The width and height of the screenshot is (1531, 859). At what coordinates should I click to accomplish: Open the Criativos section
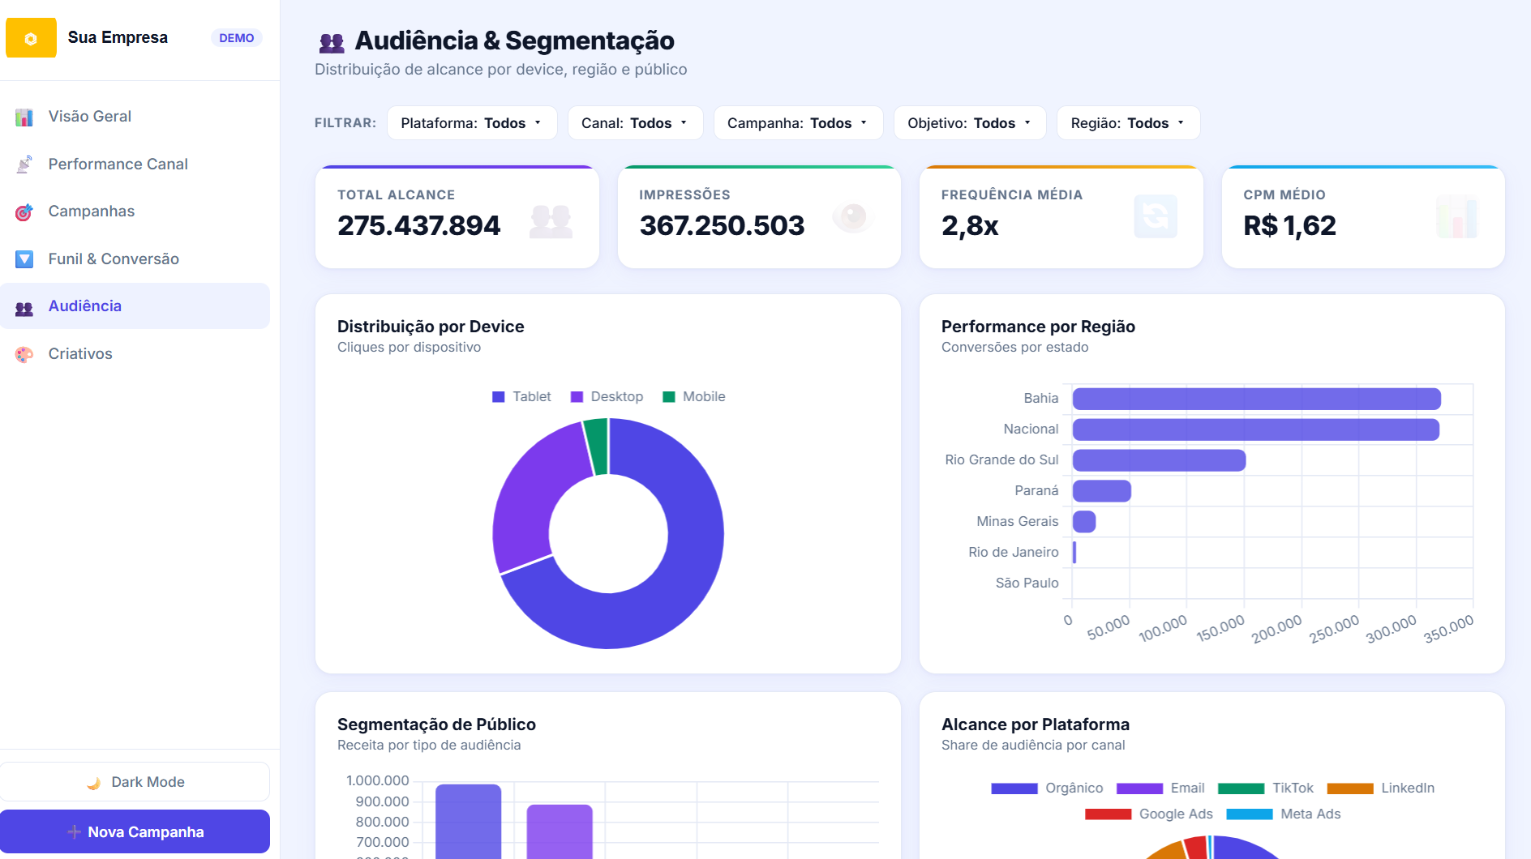(x=135, y=354)
